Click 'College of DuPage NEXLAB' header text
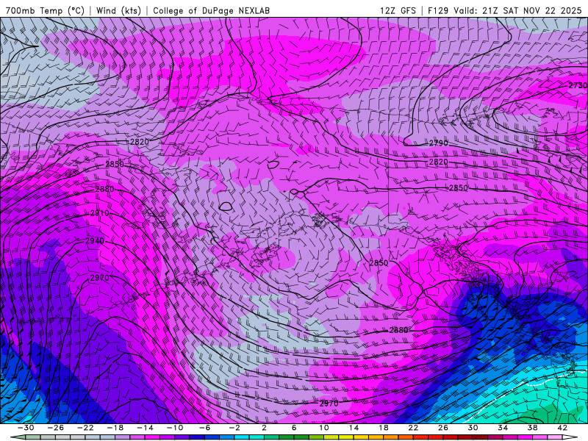 coord(211,10)
